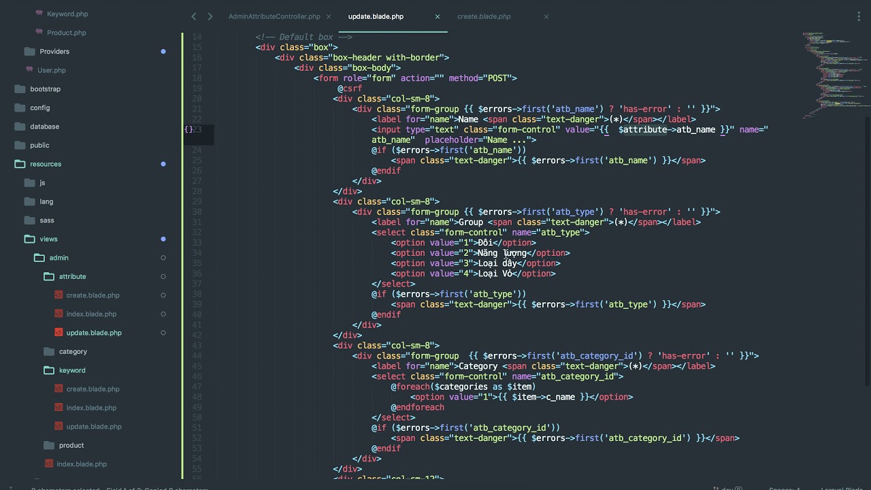The image size is (871, 490).
Task: Close the create.blade.php tab
Action: 546,16
